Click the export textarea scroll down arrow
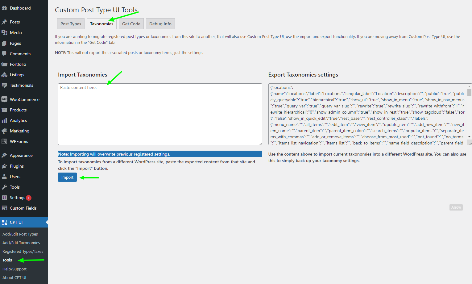 [x=469, y=137]
